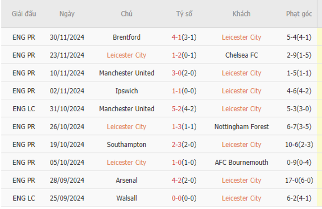Click the Ngày column header

coord(67,14)
